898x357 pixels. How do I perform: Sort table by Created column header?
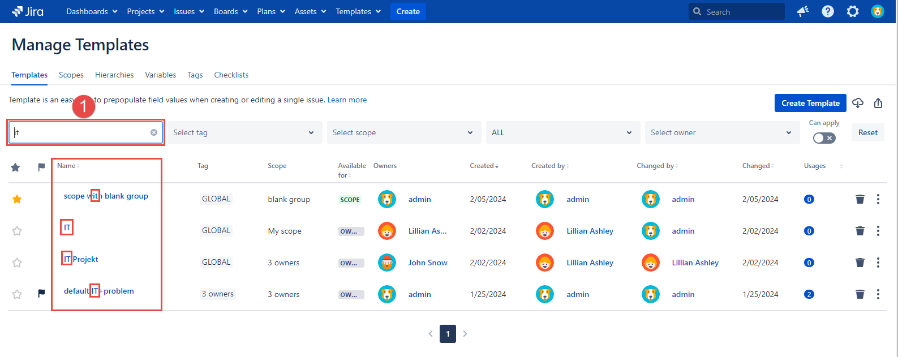coord(483,166)
